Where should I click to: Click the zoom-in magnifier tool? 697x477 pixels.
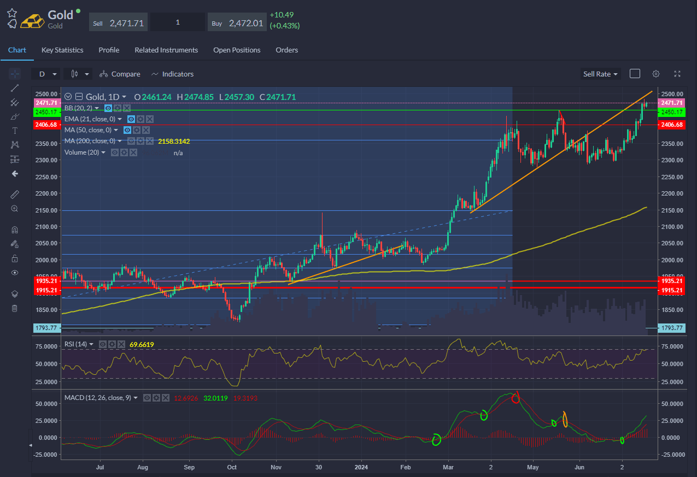(15, 209)
